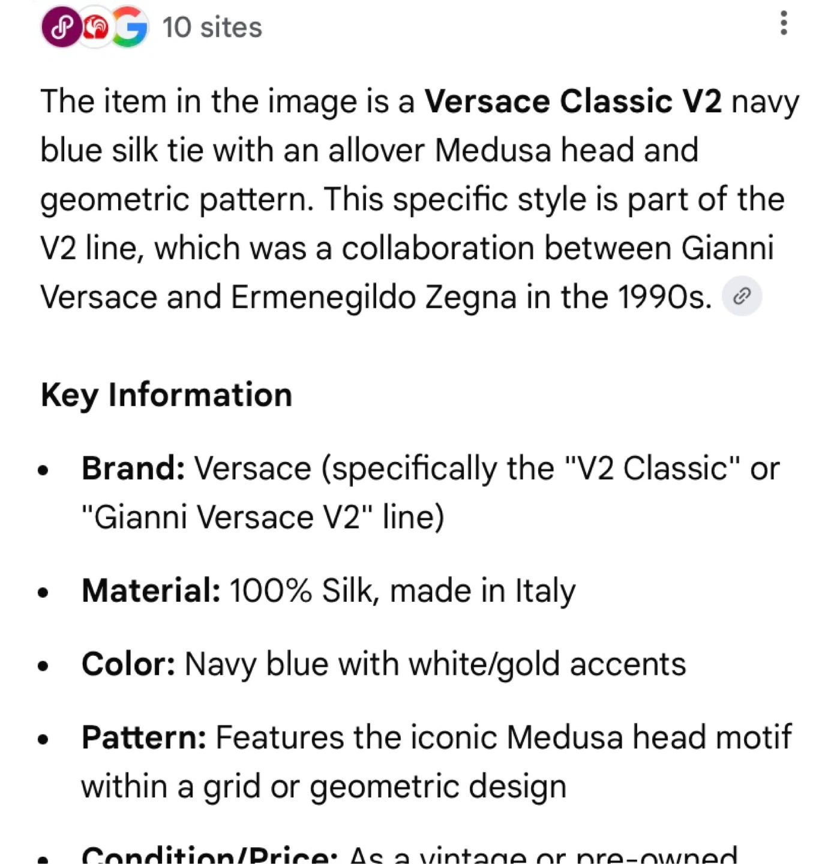Click the bold Versace Classic V2 text
This screenshot has width=840, height=864.
click(573, 101)
